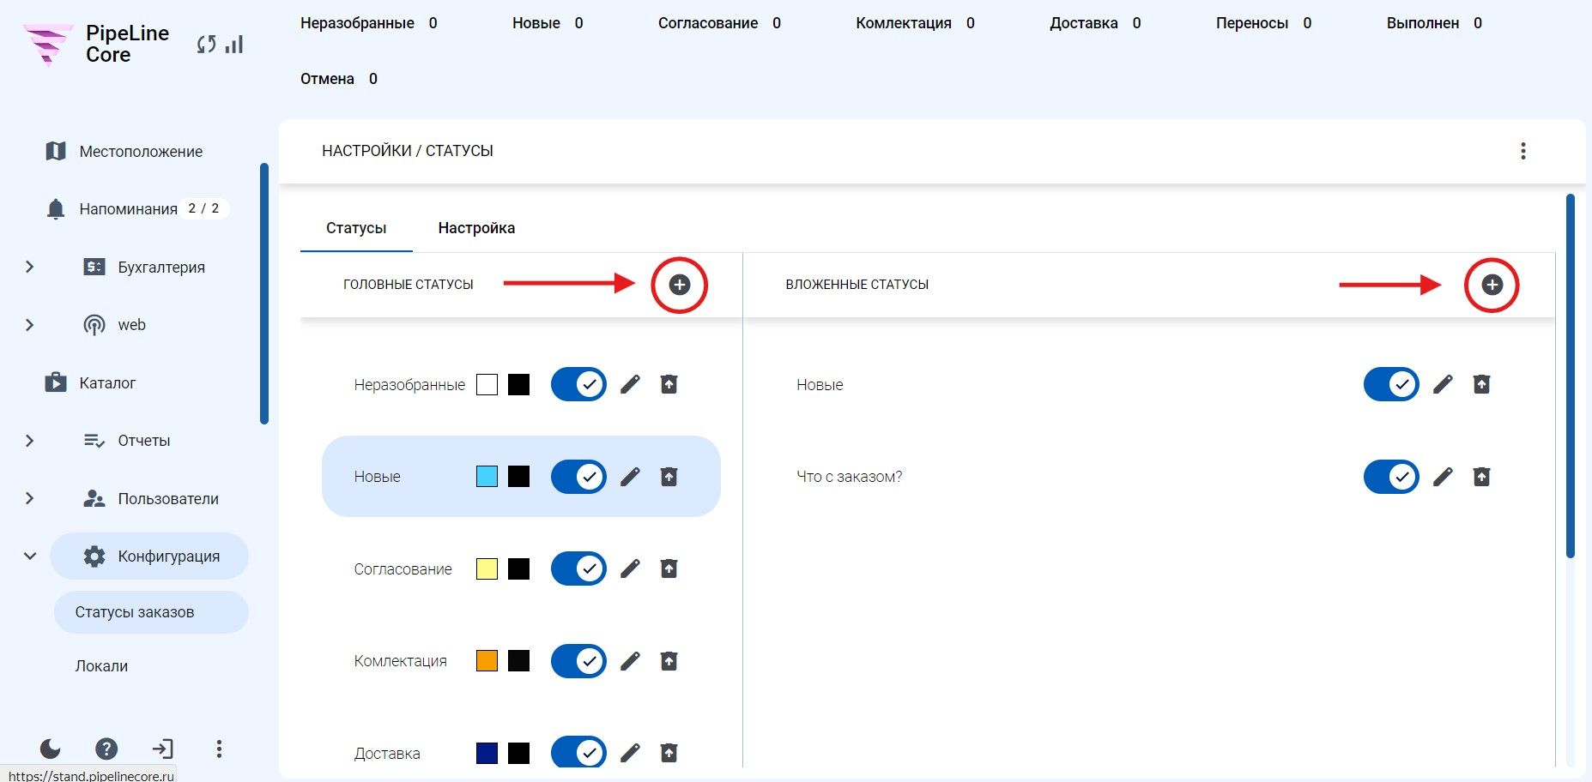The width and height of the screenshot is (1592, 782).
Task: Open the three-dot menu in bottom sidebar
Action: click(x=219, y=749)
